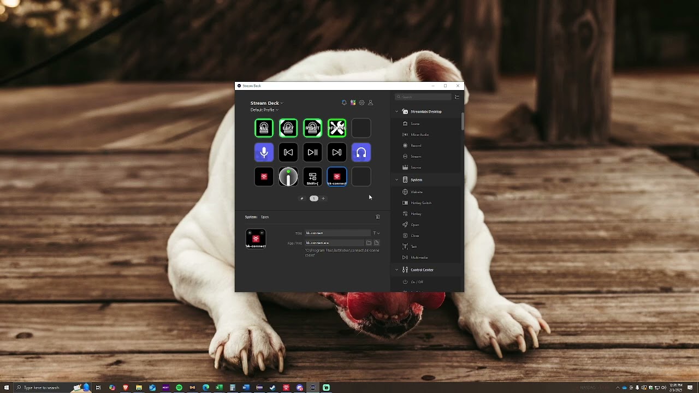Viewport: 699px width, 393px height.
Task: Select the next track media key
Action: click(x=337, y=152)
